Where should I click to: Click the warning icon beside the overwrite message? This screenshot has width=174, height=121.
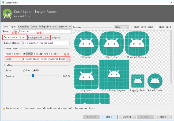point(4,108)
